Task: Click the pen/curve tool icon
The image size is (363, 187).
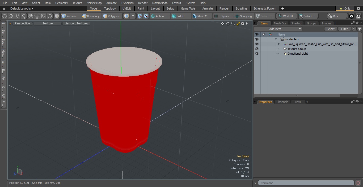Action: pos(24,16)
